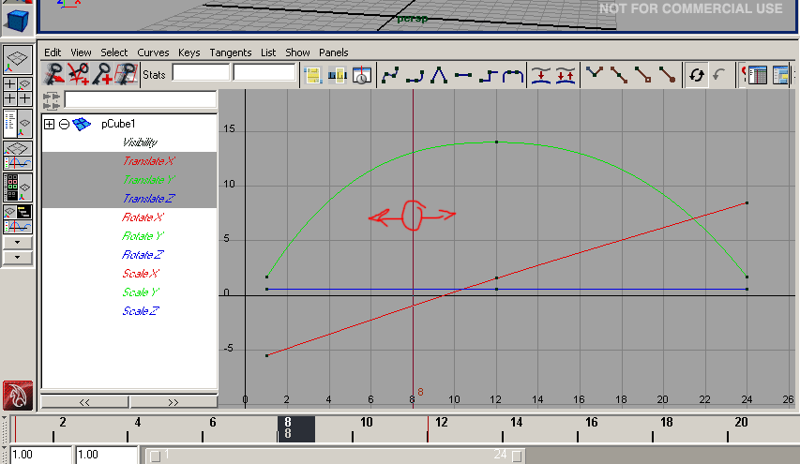Click the Break Tangents icon

pyautogui.click(x=594, y=76)
